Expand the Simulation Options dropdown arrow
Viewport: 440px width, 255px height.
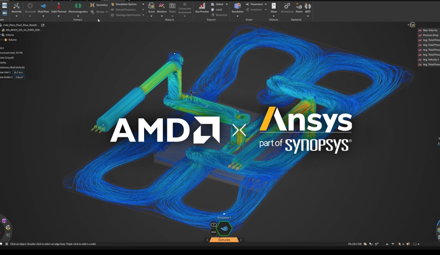[x=143, y=4]
